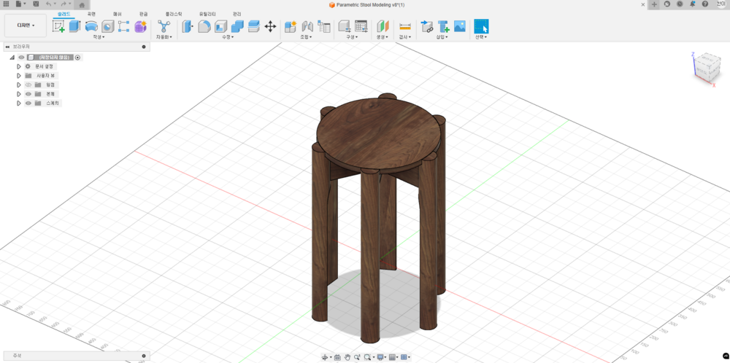This screenshot has width=730, height=363.
Task: Select the Pan hand tool
Action: pos(347,357)
